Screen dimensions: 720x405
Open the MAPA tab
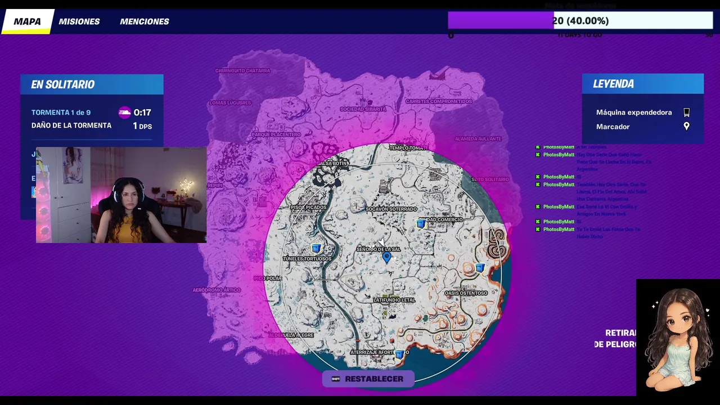click(x=27, y=21)
